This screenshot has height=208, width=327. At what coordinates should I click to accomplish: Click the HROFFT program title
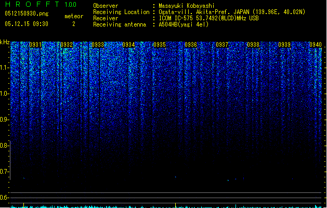pos(32,4)
